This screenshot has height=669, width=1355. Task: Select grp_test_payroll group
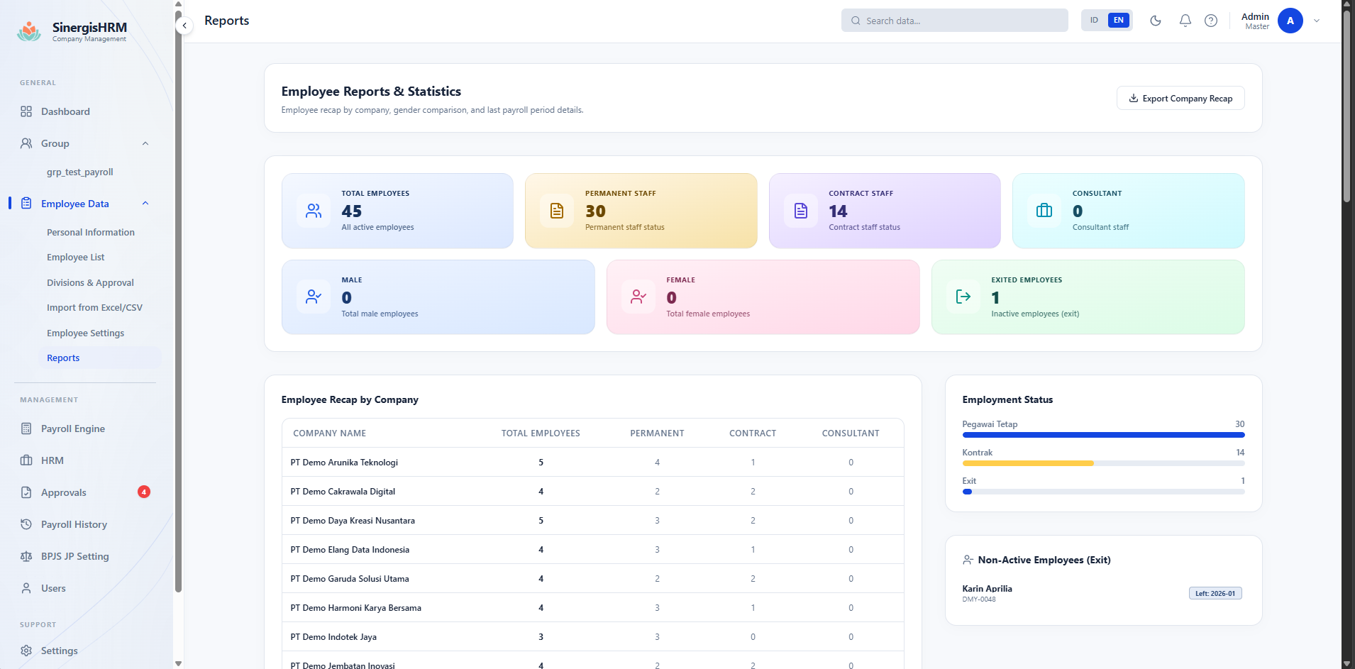tap(80, 172)
